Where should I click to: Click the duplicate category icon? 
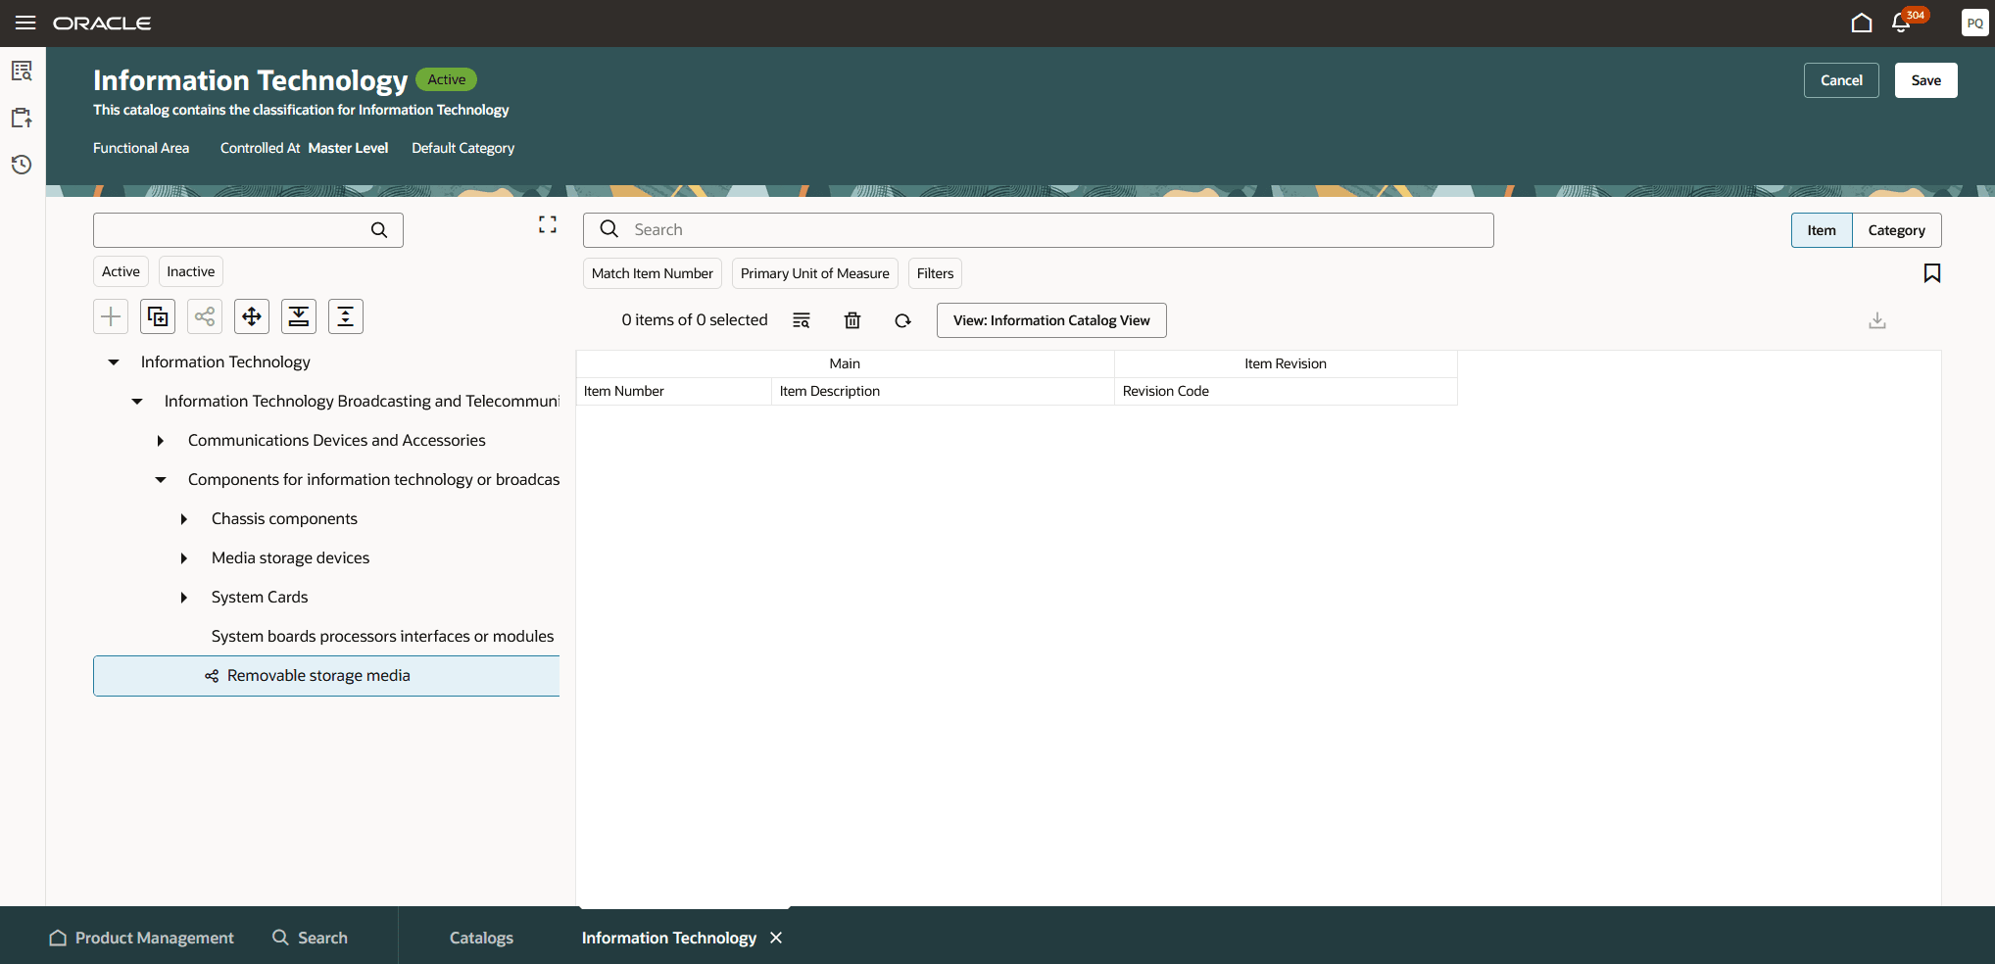158,316
